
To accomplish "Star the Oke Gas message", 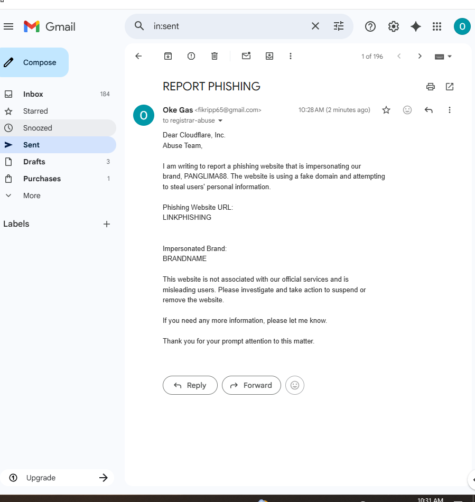I will pyautogui.click(x=386, y=110).
